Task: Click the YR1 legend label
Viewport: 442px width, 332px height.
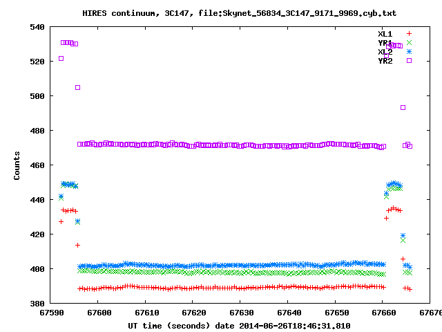Action: (385, 43)
